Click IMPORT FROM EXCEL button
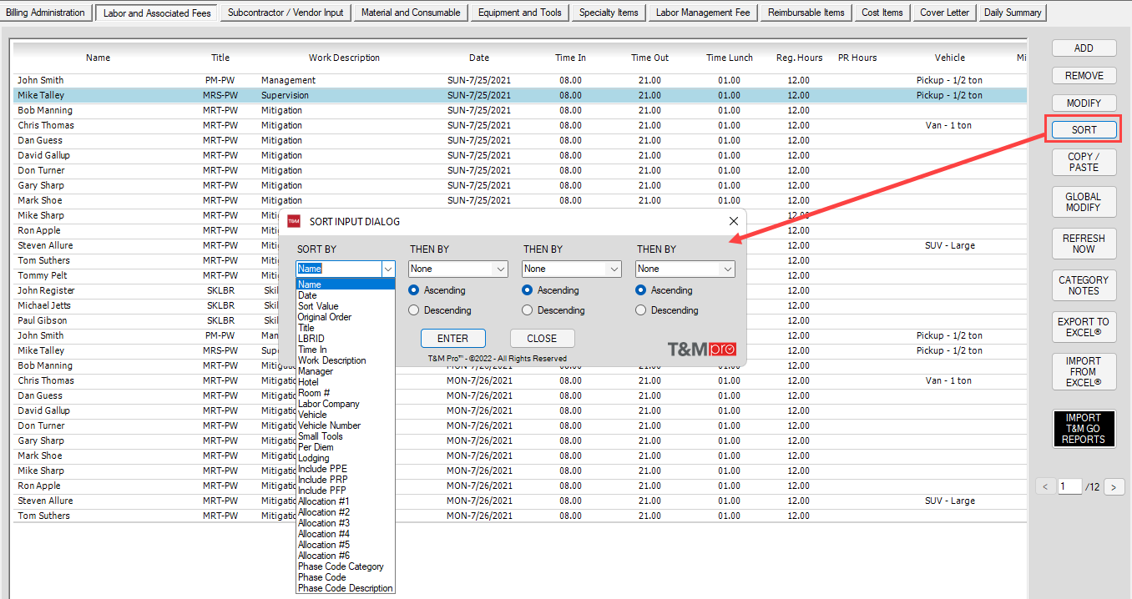The width and height of the screenshot is (1132, 599). tap(1084, 372)
